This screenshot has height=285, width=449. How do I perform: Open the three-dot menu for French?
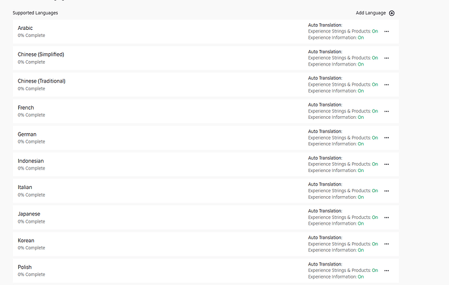tap(387, 111)
